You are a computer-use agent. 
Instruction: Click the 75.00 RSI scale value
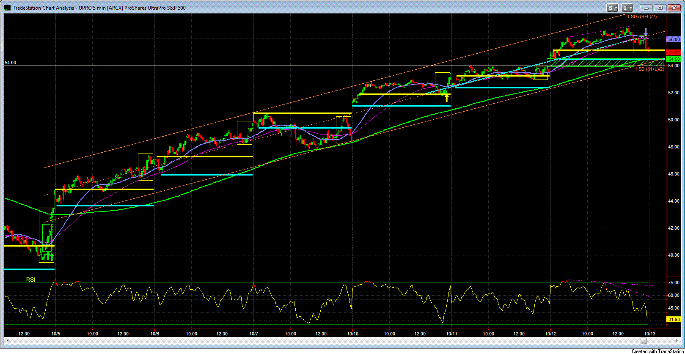coord(673,283)
